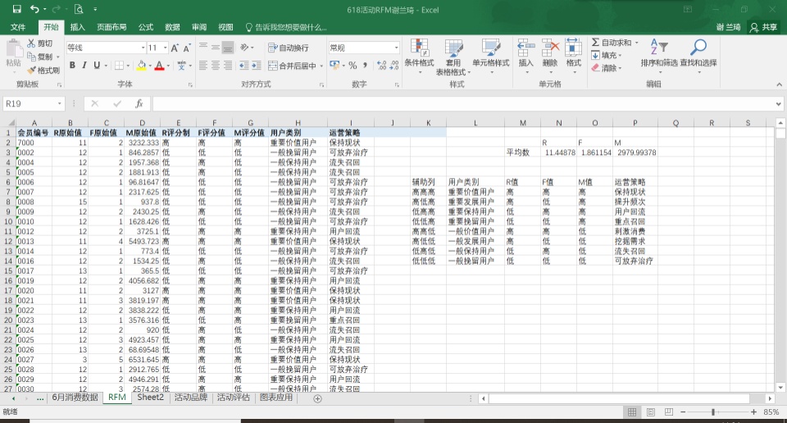Click the Cut (剪切) scissors icon
787x423 pixels.
click(32, 43)
